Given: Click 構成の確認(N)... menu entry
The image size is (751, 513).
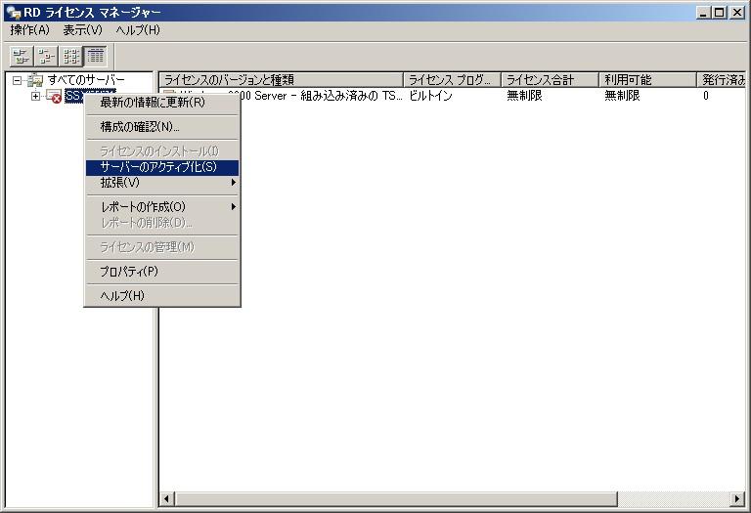Looking at the screenshot, I should (161, 127).
